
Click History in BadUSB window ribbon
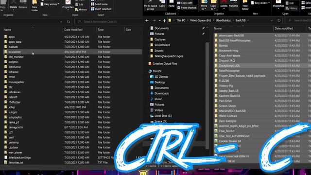[292, 8]
